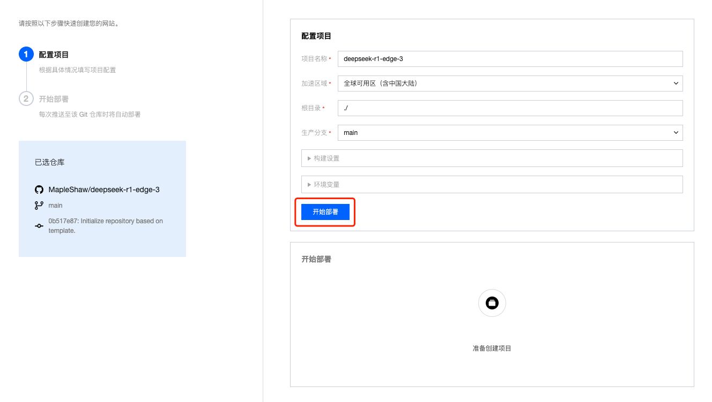Select the 配置项目 step label

pyautogui.click(x=54, y=54)
